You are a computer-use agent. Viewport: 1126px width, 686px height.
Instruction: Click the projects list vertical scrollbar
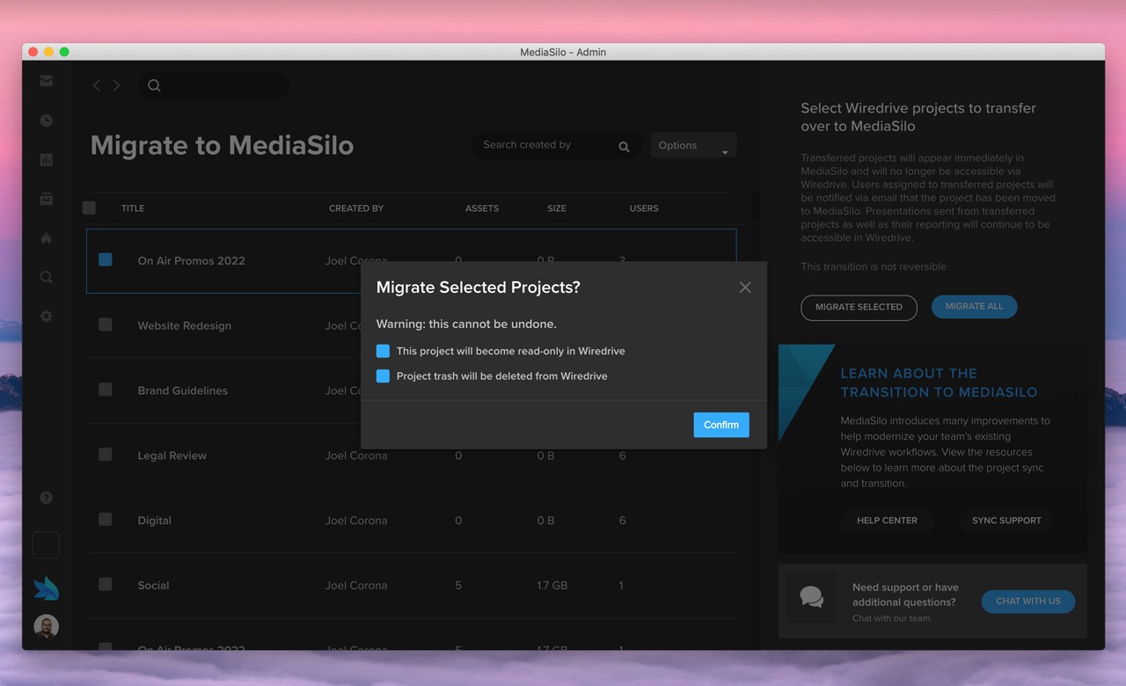pyautogui.click(x=756, y=207)
